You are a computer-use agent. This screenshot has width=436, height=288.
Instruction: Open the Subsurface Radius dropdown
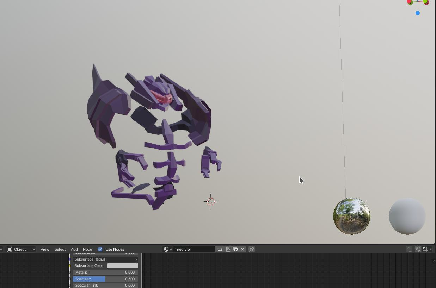click(106, 259)
